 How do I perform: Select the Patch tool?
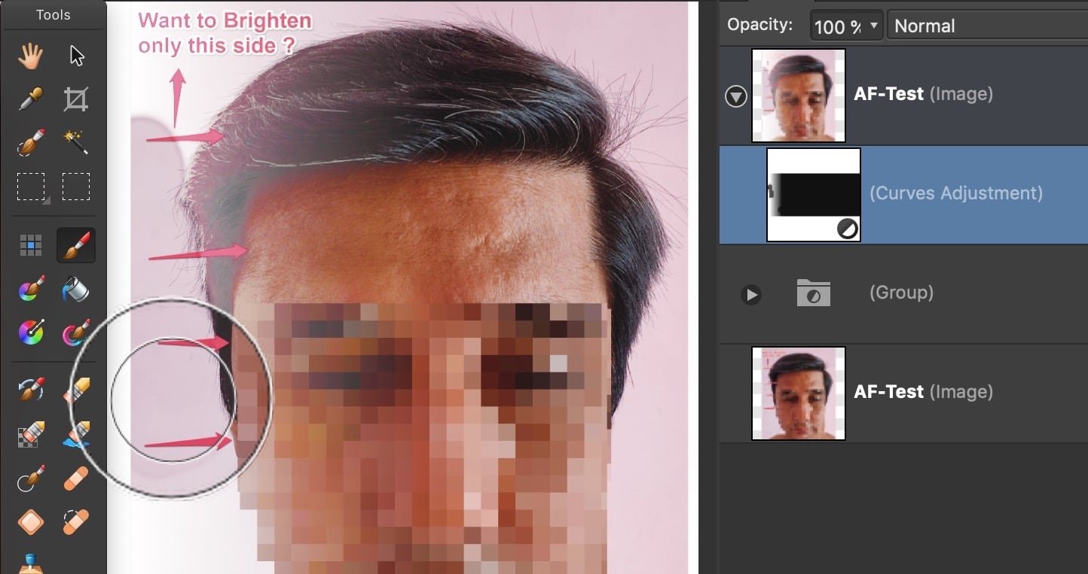coord(31,521)
